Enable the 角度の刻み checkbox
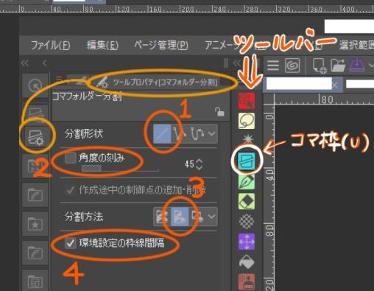The width and height of the screenshot is (374, 291). [x=70, y=158]
